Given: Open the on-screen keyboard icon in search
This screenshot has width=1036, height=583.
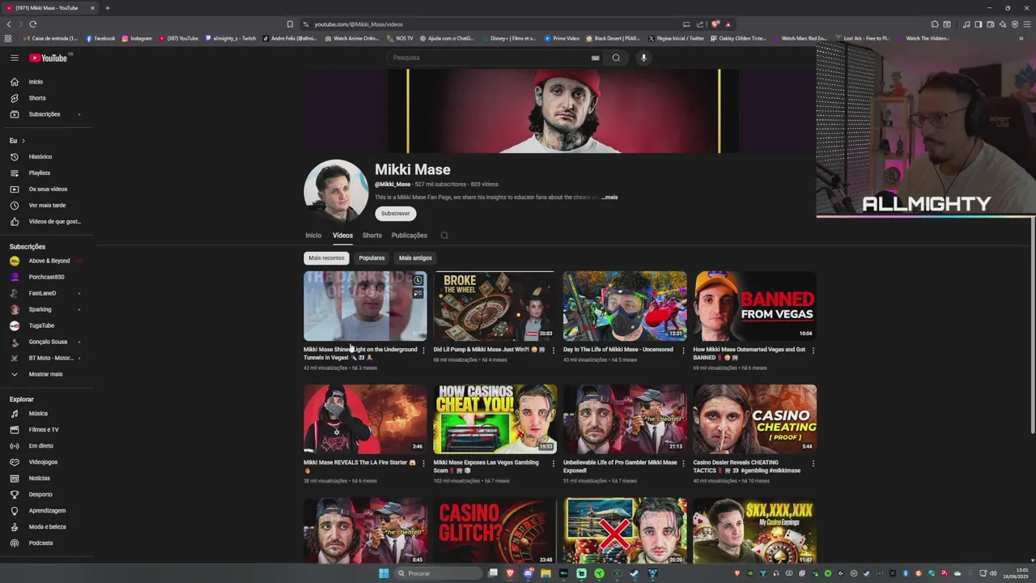Looking at the screenshot, I should (x=595, y=57).
